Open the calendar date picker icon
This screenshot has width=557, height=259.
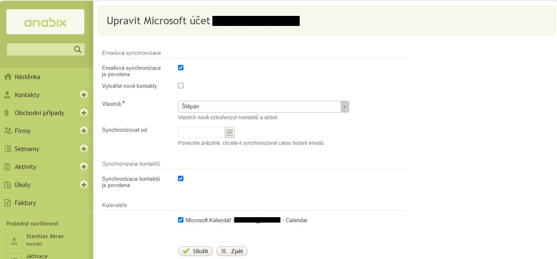(x=230, y=133)
